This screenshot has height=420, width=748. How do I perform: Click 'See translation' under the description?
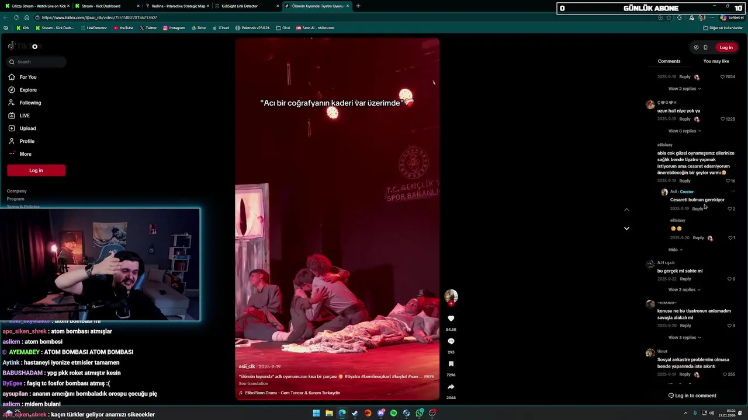click(x=253, y=383)
